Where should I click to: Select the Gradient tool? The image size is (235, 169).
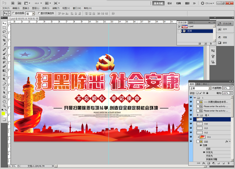(x=4, y=71)
